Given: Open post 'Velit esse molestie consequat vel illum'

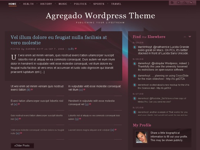Looking at the screenshot, I should coord(37,132).
